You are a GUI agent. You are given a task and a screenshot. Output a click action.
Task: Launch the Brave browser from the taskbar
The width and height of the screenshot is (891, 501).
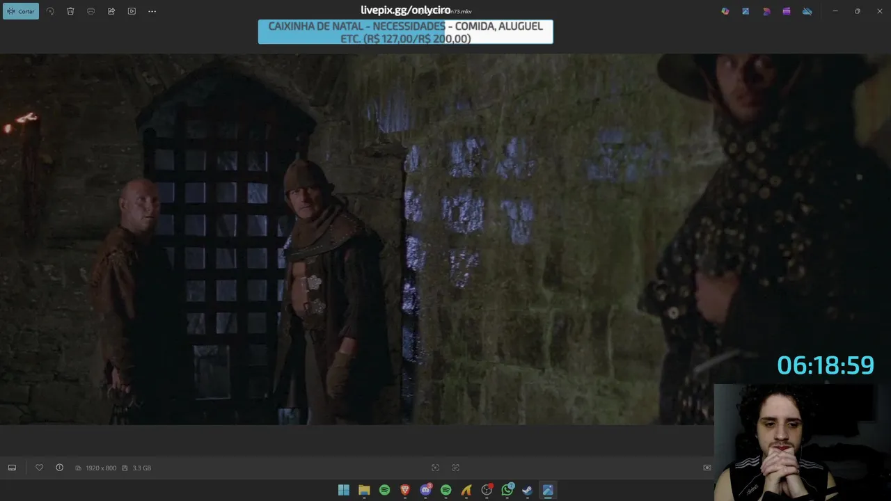(405, 490)
